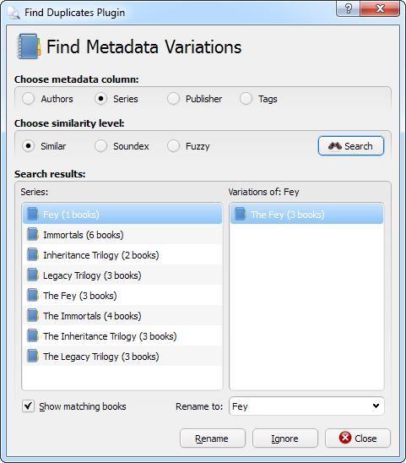The height and width of the screenshot is (463, 406).
Task: Click book icon next to Inheritance Trilogy entry
Action: 32,255
